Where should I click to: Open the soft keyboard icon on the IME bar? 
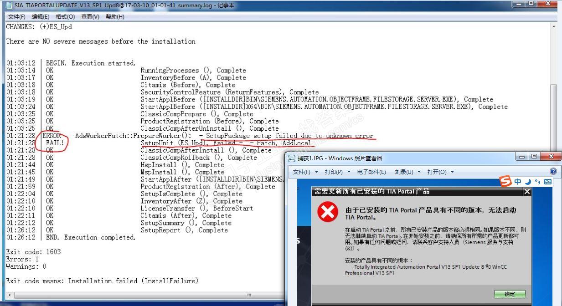point(547,182)
